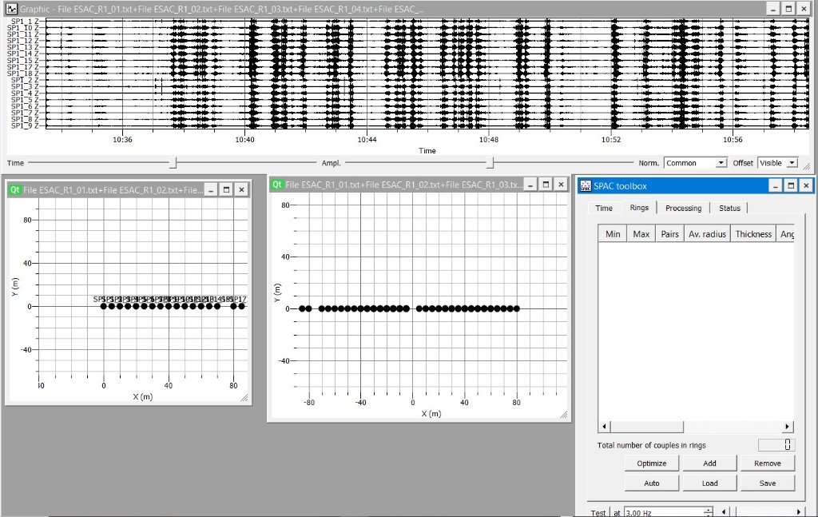Click the Load button
818x517 pixels.
click(x=709, y=483)
